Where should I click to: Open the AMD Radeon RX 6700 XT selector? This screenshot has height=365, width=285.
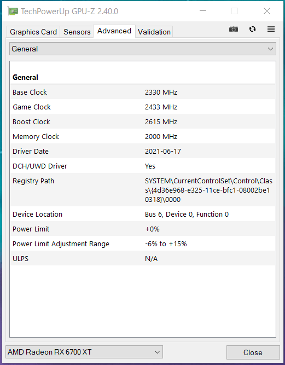(x=84, y=352)
